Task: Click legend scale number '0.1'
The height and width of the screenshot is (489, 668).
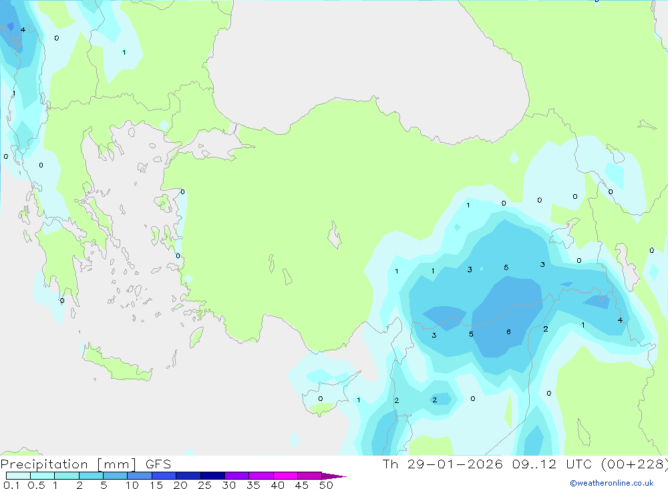Action: pyautogui.click(x=11, y=485)
